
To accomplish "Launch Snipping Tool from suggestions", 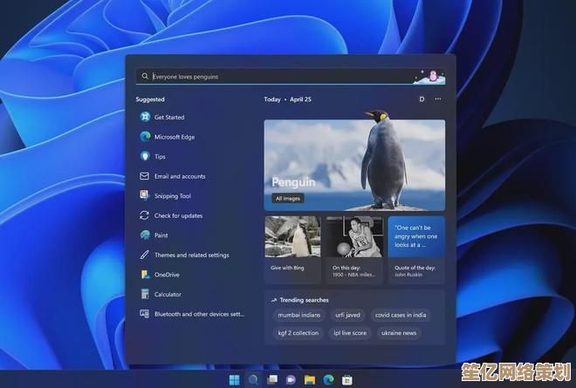I will click(x=172, y=196).
